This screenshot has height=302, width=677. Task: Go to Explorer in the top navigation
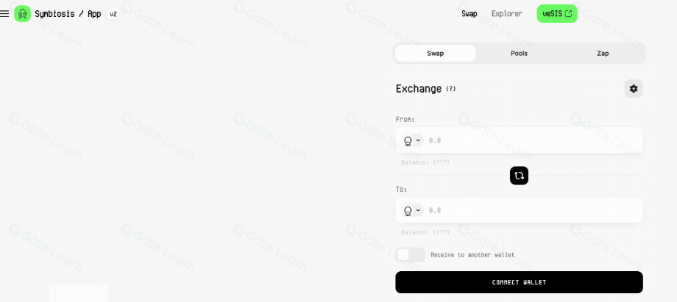[507, 13]
